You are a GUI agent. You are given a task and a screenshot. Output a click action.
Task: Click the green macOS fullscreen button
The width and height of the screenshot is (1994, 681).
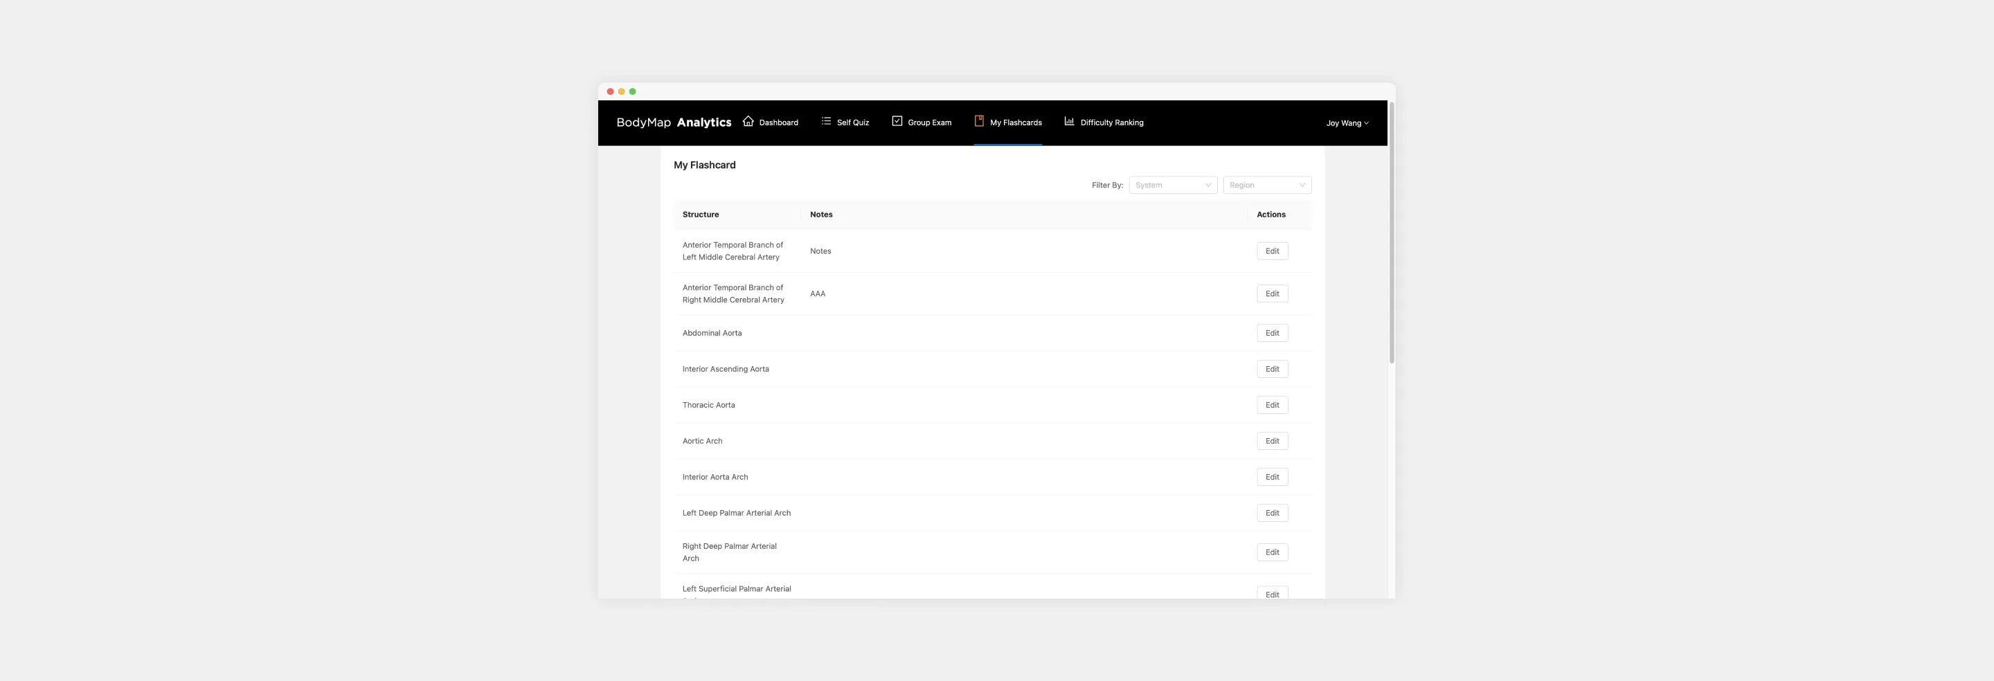[x=632, y=91]
